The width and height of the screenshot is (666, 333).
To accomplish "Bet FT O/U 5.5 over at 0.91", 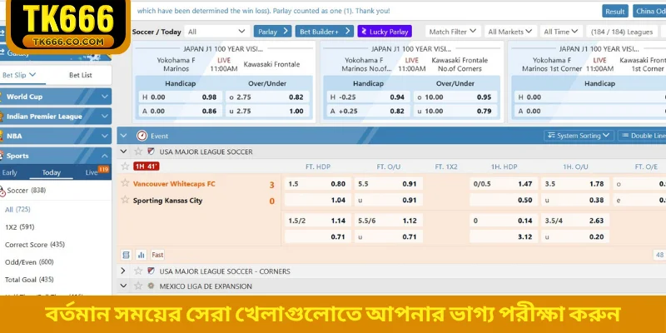I will [388, 184].
